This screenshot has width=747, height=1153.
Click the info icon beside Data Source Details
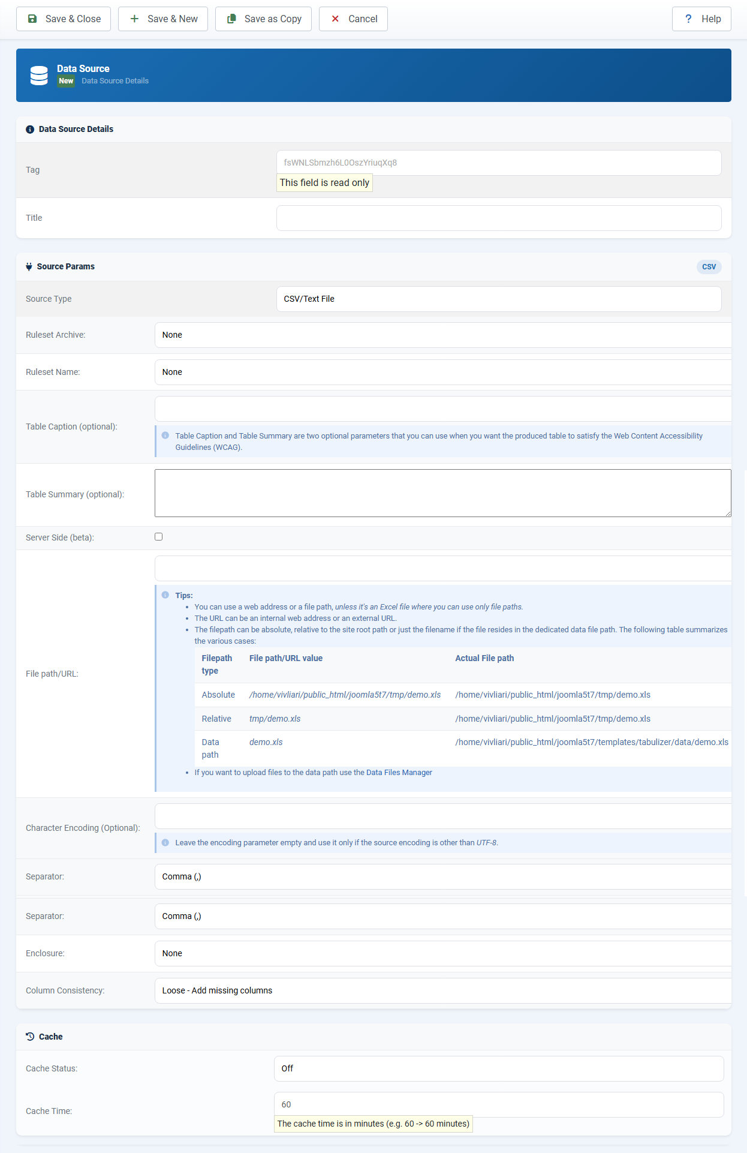click(x=30, y=130)
